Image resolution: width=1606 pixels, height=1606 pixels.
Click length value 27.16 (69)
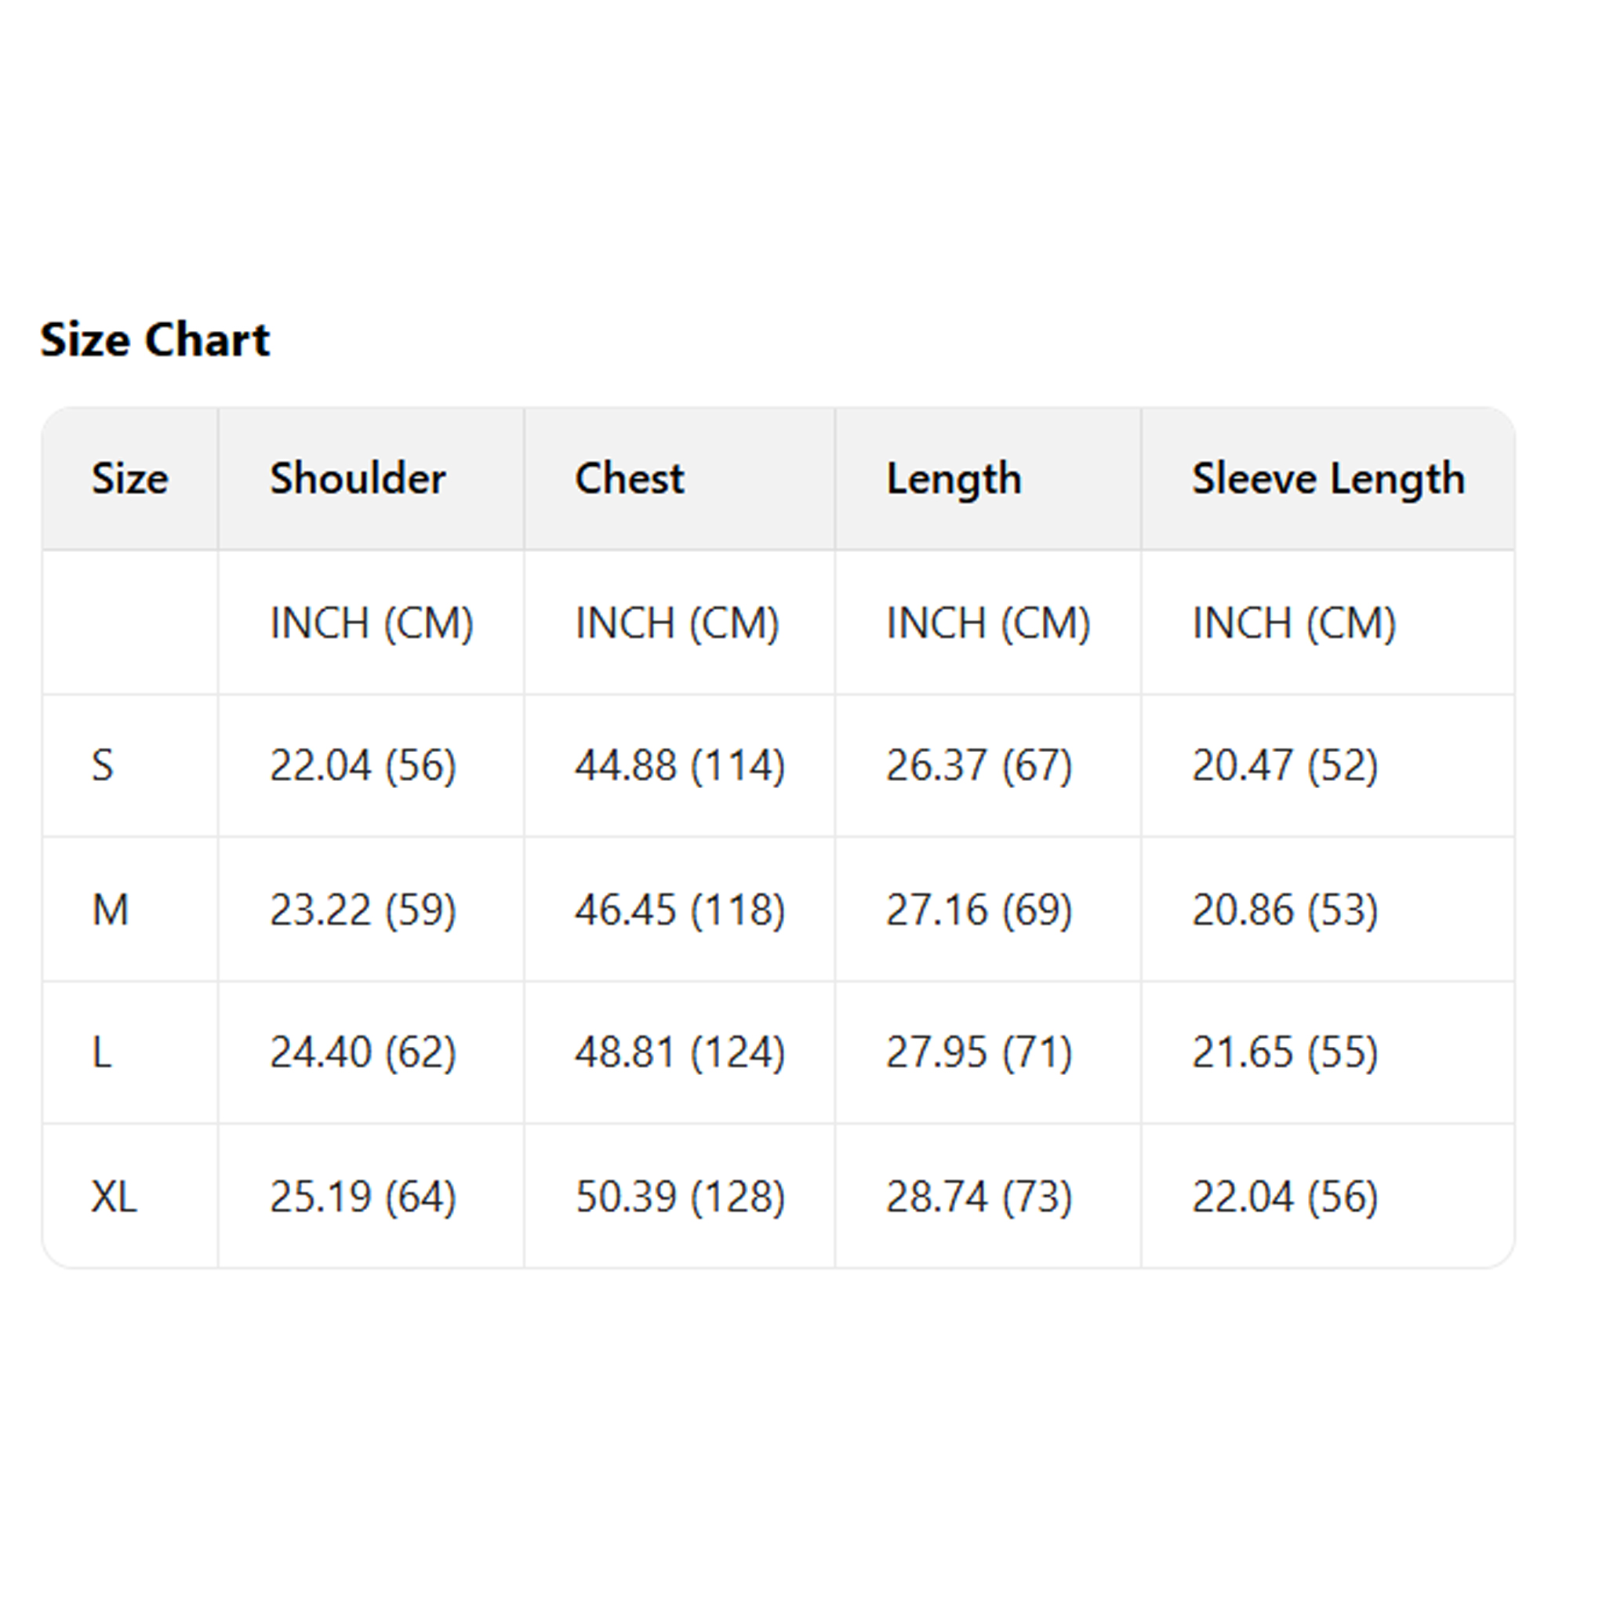click(x=979, y=910)
